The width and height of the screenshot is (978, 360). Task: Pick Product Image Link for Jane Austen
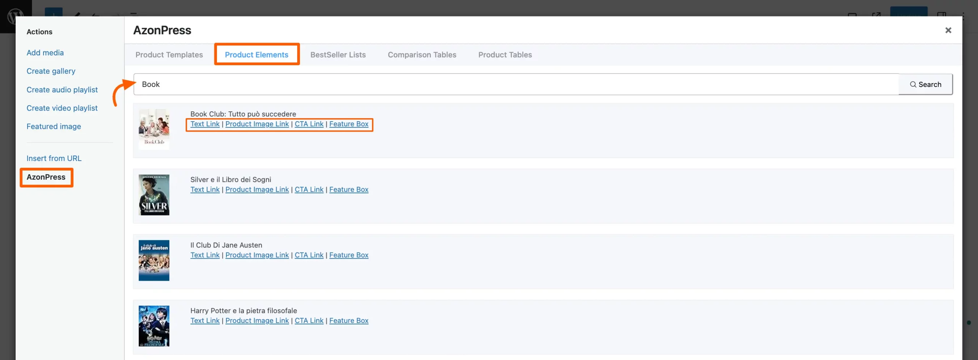click(x=257, y=255)
